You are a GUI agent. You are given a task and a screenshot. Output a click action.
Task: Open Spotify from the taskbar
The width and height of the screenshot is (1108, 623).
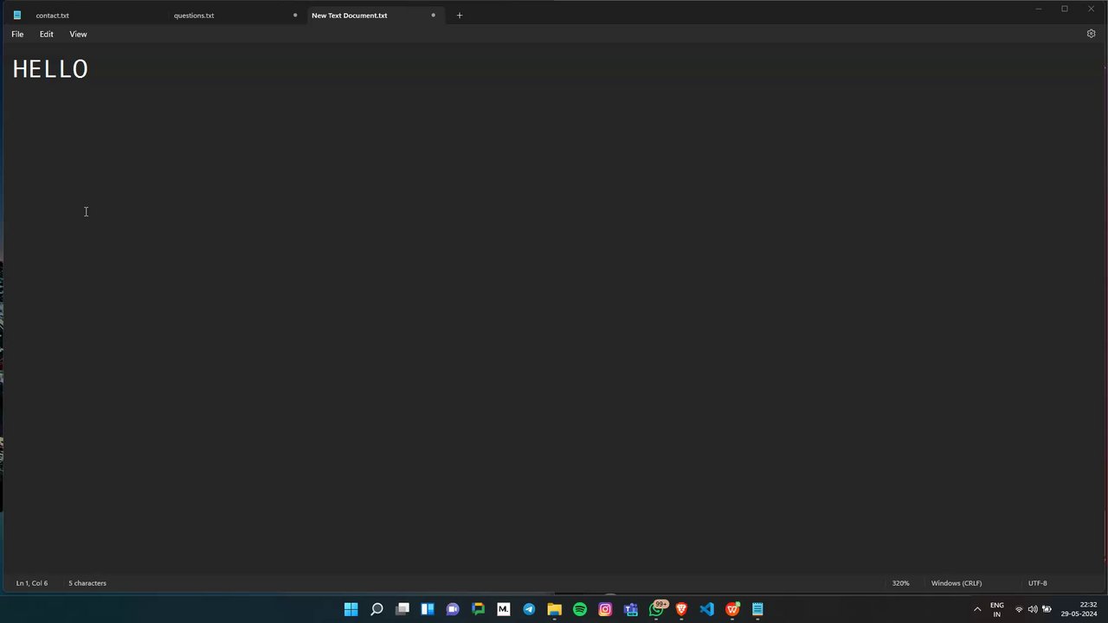pos(580,609)
